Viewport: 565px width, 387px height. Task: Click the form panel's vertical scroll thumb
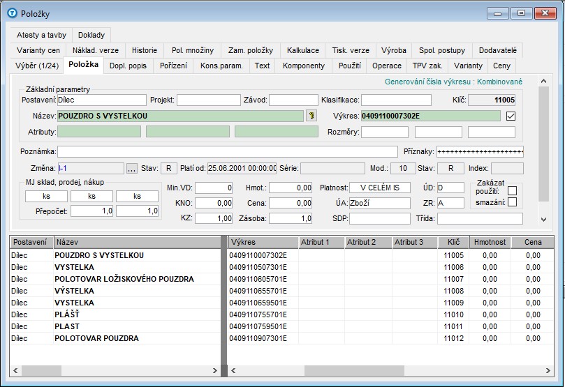[x=544, y=144]
